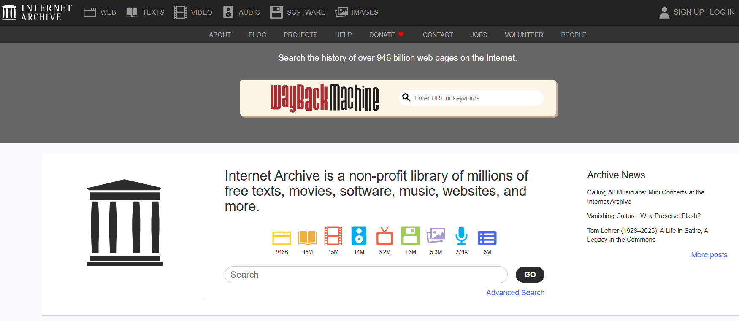Viewport: 739px width, 321px height.
Task: Select the purple images icon labeled 5.3M
Action: point(436,235)
